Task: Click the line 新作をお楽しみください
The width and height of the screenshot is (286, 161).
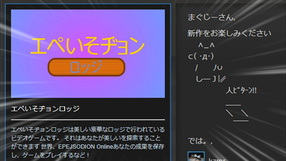Action: point(229,33)
